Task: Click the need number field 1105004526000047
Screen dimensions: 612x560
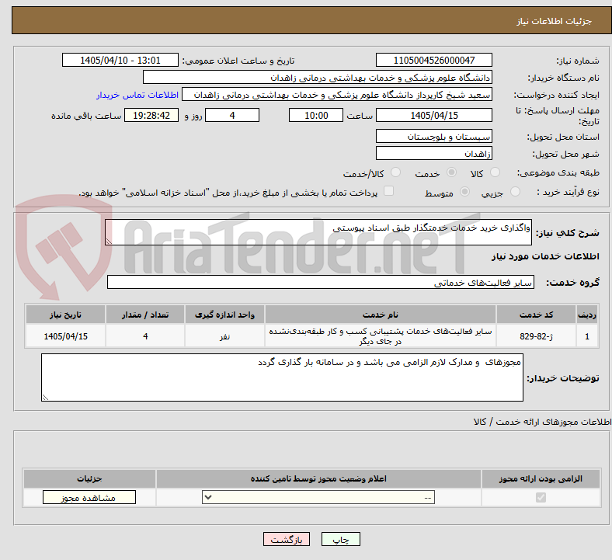Action: click(433, 60)
